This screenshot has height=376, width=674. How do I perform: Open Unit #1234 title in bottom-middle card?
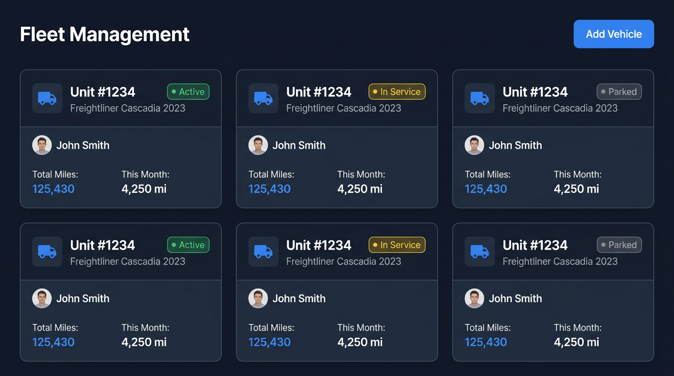(x=319, y=245)
